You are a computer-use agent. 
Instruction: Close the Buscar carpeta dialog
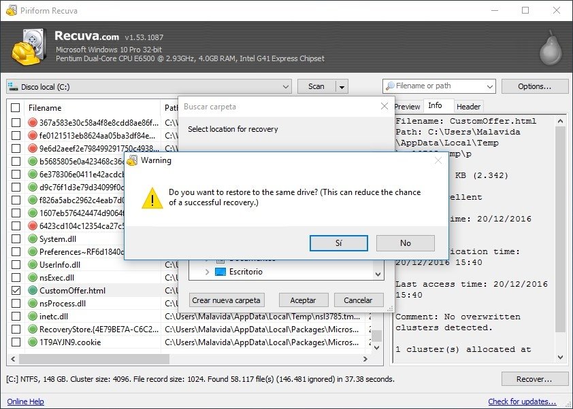[x=384, y=106]
